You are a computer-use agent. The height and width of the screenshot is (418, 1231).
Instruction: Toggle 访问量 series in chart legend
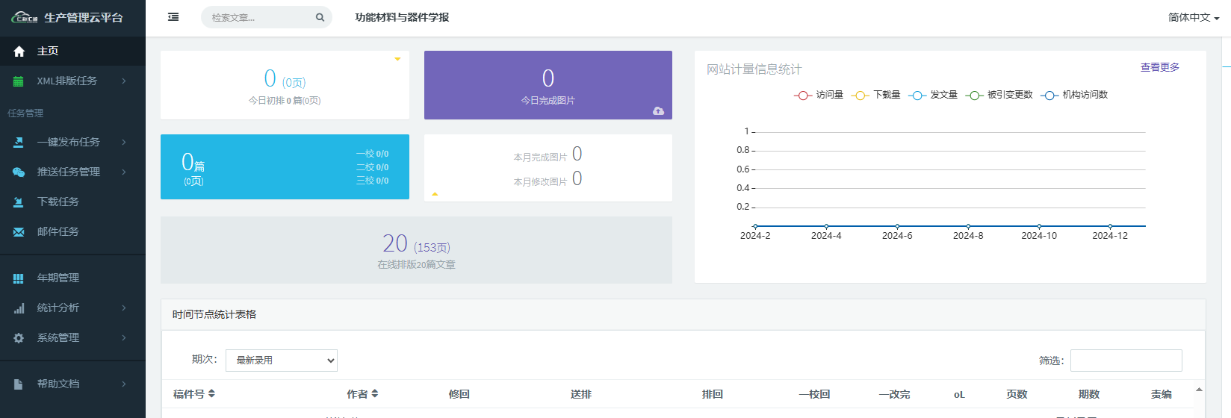pyautogui.click(x=819, y=95)
